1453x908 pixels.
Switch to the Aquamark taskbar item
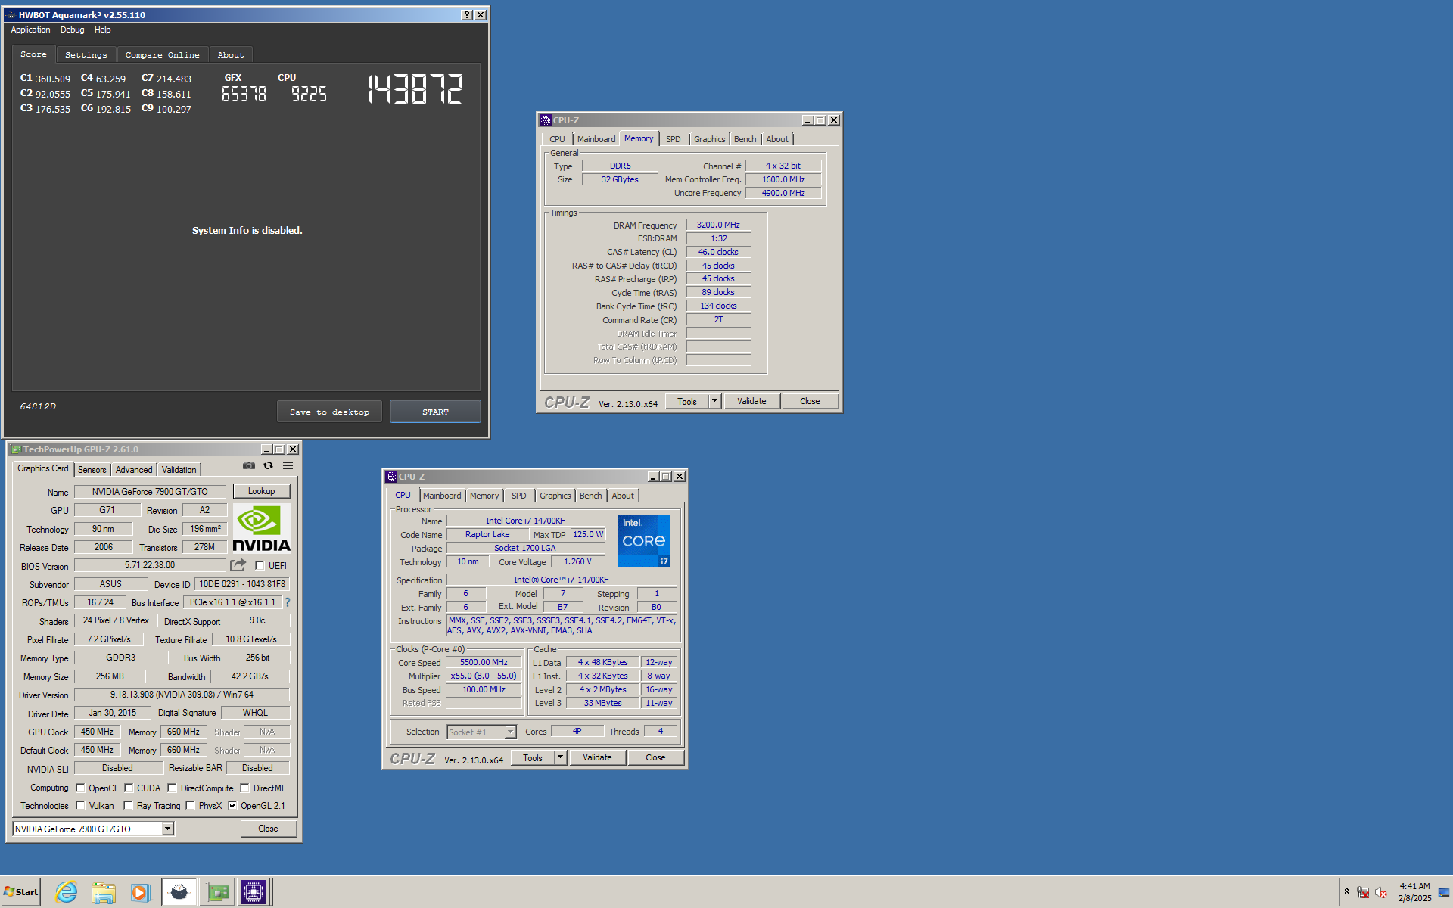click(179, 893)
